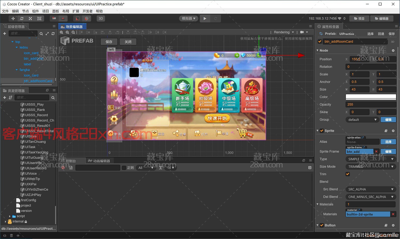Remove the builtin-2d-sprite material
The image size is (400, 239).
pos(393,214)
